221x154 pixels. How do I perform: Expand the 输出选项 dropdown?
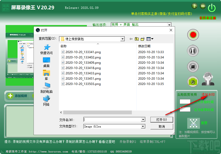[x=169, y=25]
